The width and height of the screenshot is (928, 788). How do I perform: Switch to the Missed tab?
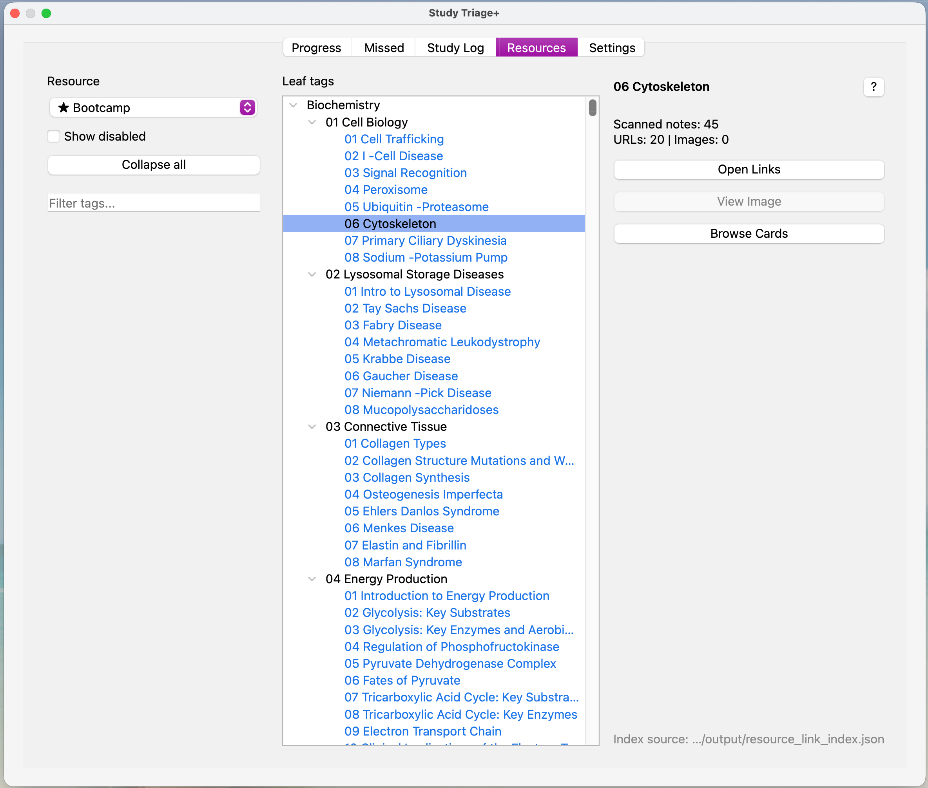pyautogui.click(x=383, y=47)
